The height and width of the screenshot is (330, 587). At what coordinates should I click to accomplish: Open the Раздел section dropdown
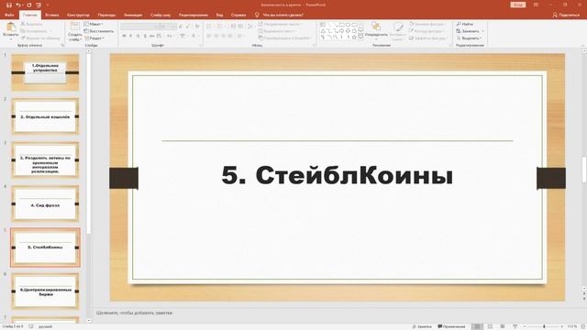(x=94, y=38)
